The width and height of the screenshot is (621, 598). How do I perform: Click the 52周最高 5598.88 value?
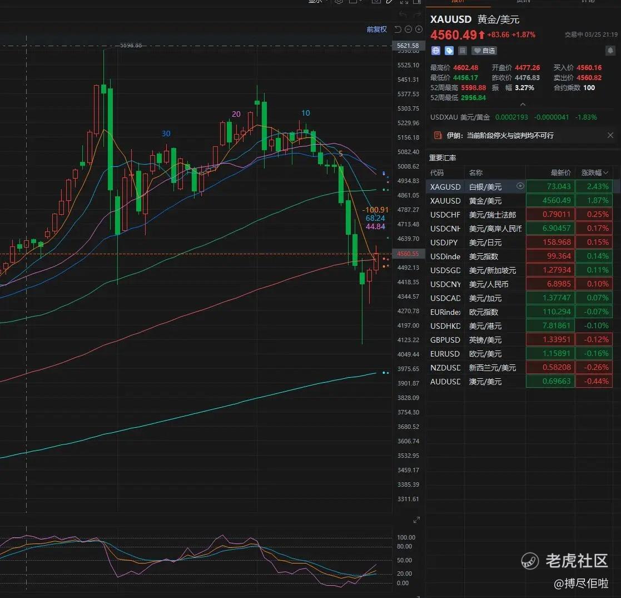coord(473,87)
